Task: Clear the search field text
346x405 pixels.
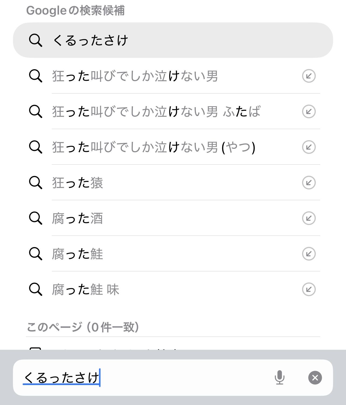Action: (315, 378)
